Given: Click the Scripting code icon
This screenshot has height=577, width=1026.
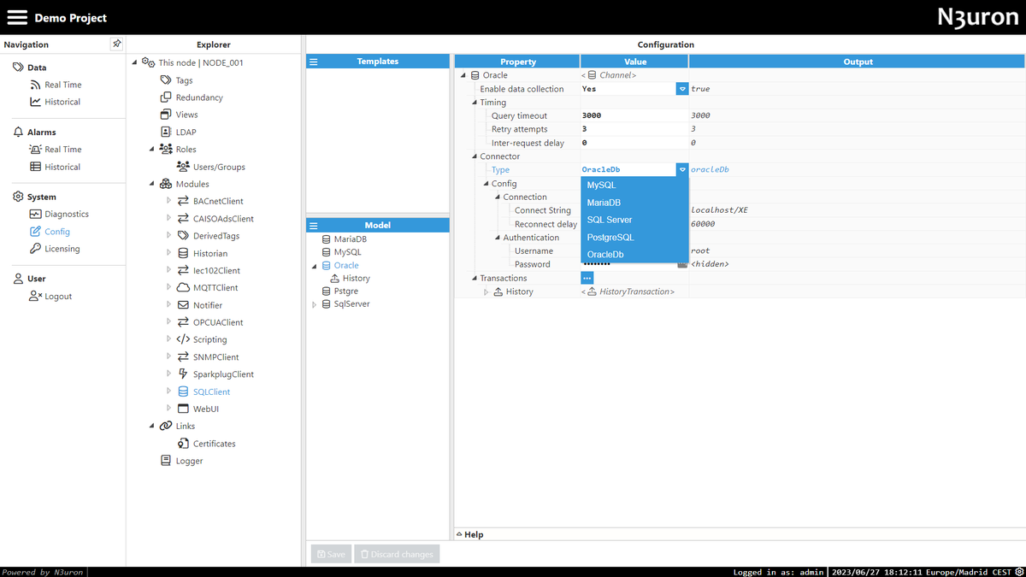Looking at the screenshot, I should 183,339.
